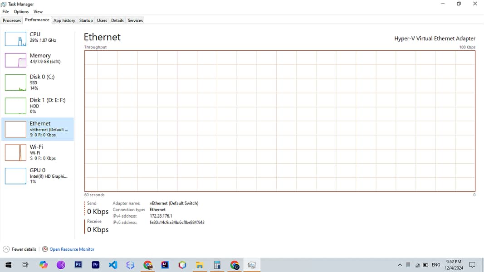This screenshot has height=272, width=484.
Task: Open the Options menu
Action: (x=21, y=12)
